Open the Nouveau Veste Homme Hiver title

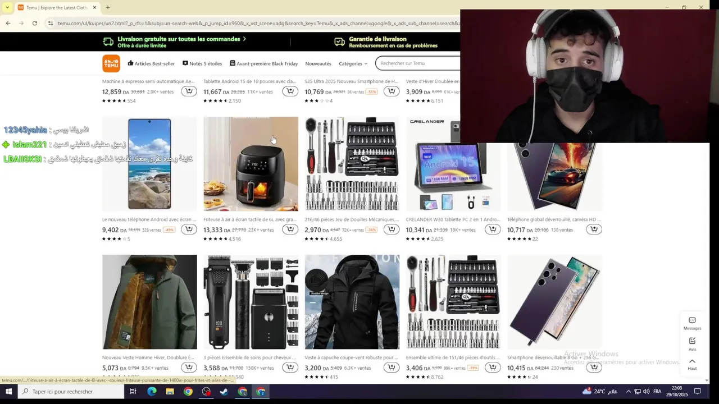[148, 357]
